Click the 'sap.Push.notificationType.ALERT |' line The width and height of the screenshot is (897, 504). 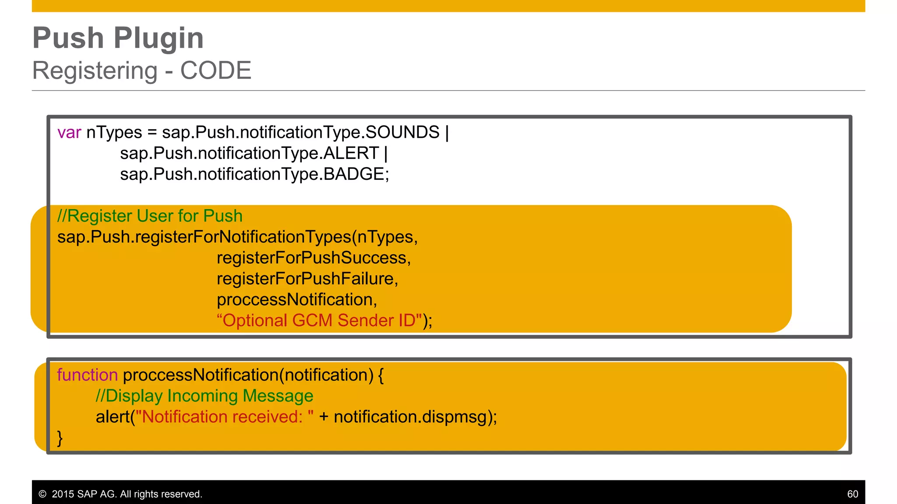[x=254, y=153]
